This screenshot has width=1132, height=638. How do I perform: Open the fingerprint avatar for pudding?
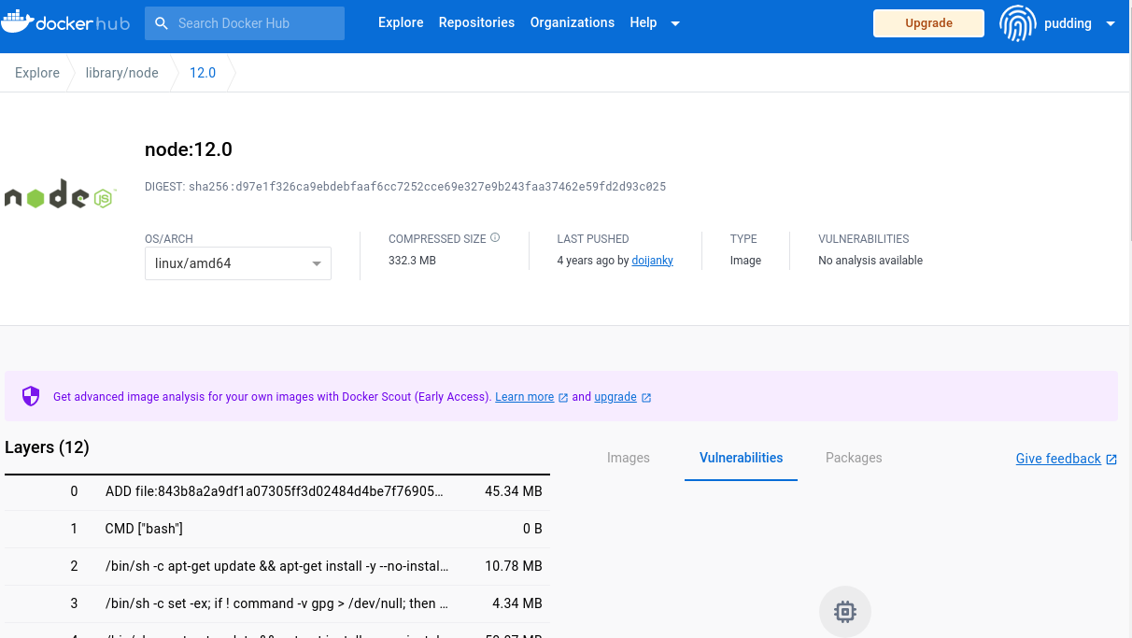tap(1018, 23)
